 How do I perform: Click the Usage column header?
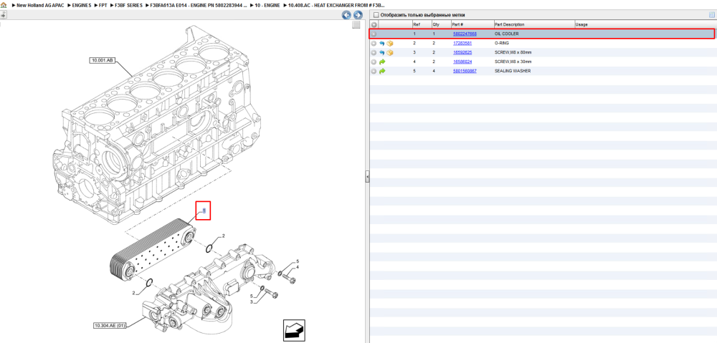coord(645,24)
